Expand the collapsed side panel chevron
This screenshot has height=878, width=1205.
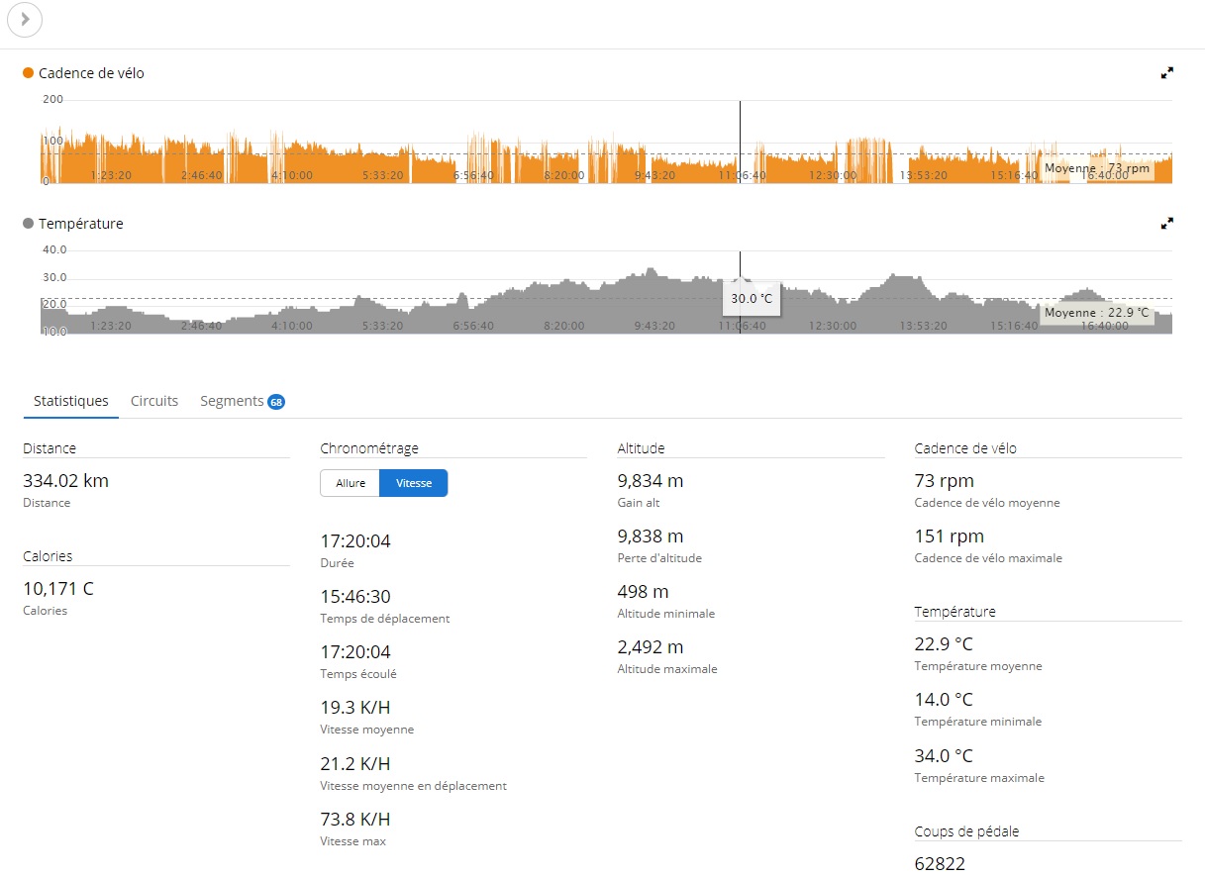coord(25,20)
